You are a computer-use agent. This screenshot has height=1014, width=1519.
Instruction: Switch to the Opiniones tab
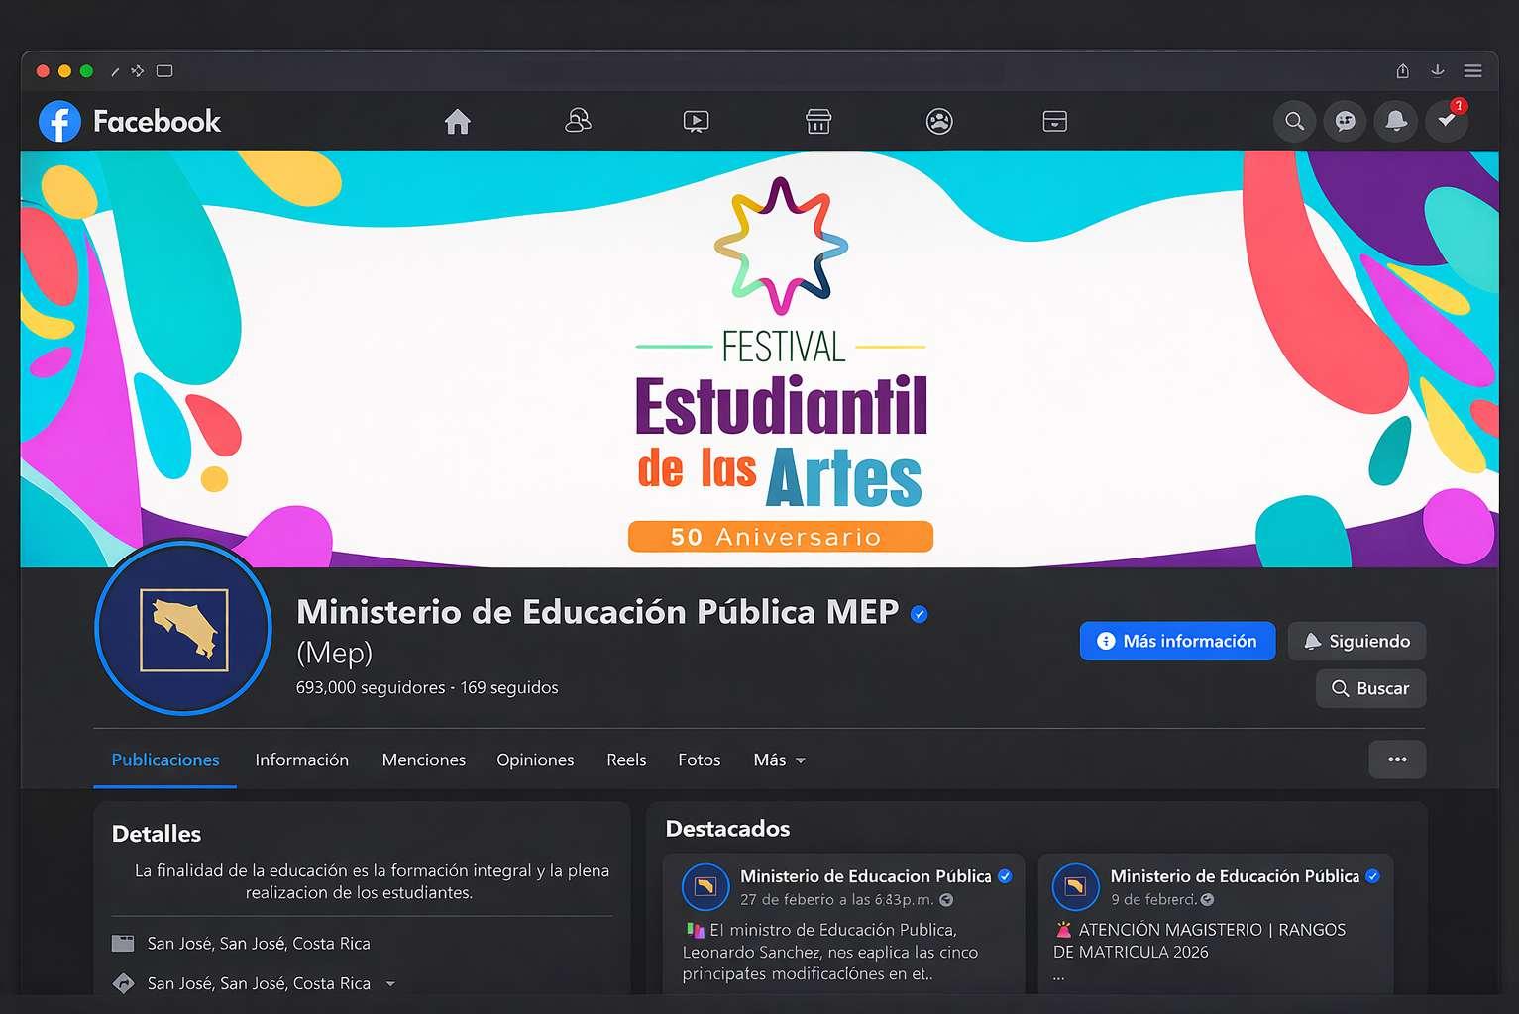tap(535, 760)
